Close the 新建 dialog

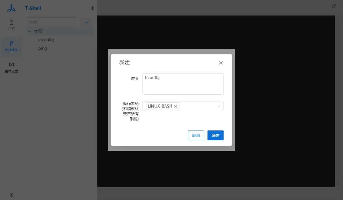[221, 63]
